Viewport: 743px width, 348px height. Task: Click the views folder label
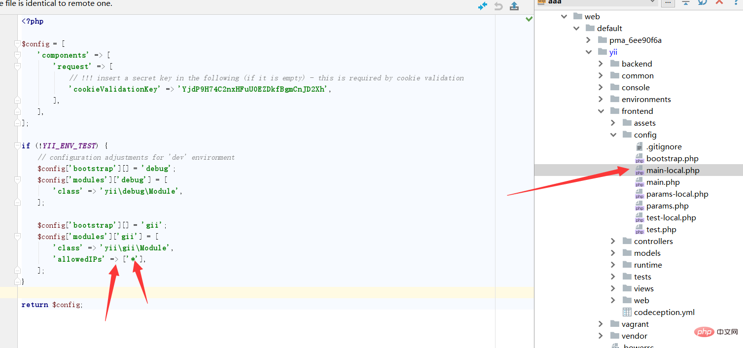click(x=643, y=288)
